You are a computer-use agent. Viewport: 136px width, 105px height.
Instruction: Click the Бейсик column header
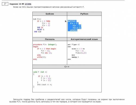[50, 14]
